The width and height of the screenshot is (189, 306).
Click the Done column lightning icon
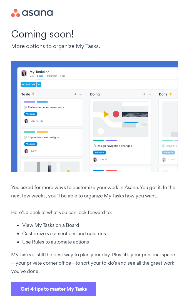171,94
